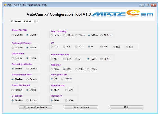Minimize the MateCam configuration window
The height and width of the screenshot is (116, 160).
pyautogui.click(x=142, y=5)
